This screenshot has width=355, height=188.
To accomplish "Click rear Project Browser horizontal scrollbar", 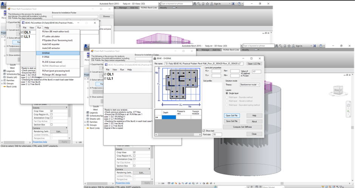I will [x=16, y=142].
